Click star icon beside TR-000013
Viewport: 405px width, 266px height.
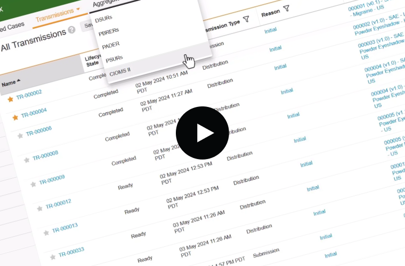[x=46, y=232]
